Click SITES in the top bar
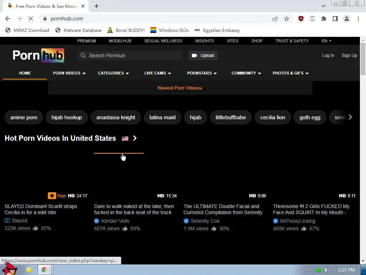This screenshot has height=275, width=366. tap(232, 41)
